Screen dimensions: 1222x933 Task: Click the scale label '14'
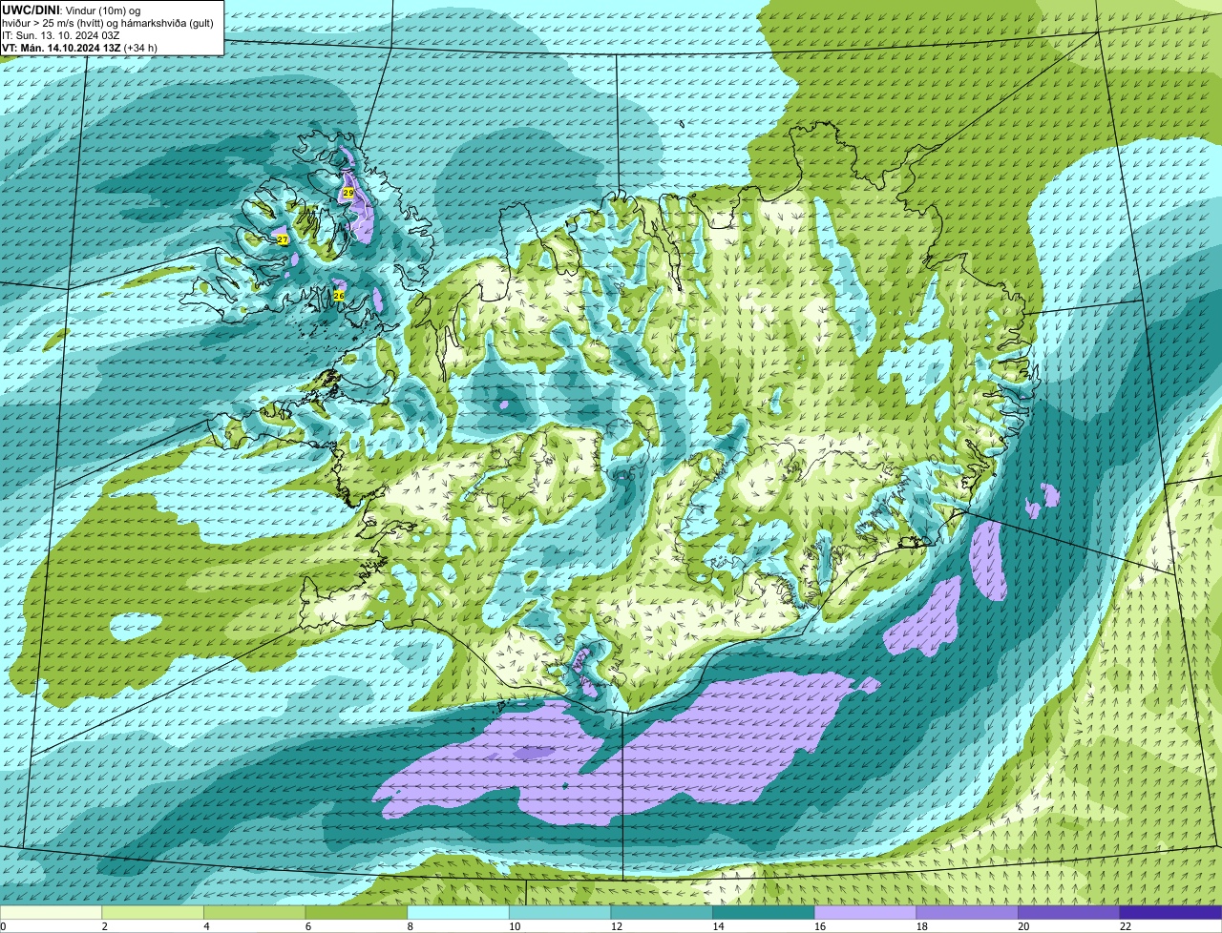coord(718,926)
